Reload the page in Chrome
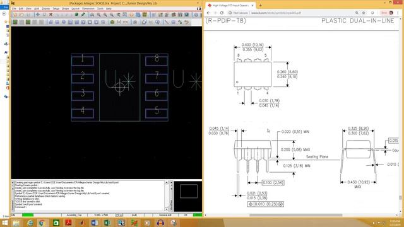Screen dimensions: 404x227 (222, 13)
